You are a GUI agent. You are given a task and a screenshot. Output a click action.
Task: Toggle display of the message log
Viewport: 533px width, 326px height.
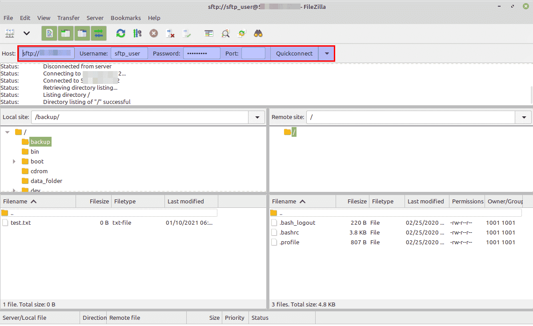pyautogui.click(x=49, y=33)
